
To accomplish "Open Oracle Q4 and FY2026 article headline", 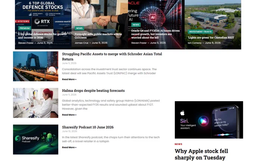I will [155, 34].
